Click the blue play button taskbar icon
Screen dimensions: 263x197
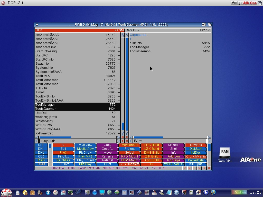206,192
